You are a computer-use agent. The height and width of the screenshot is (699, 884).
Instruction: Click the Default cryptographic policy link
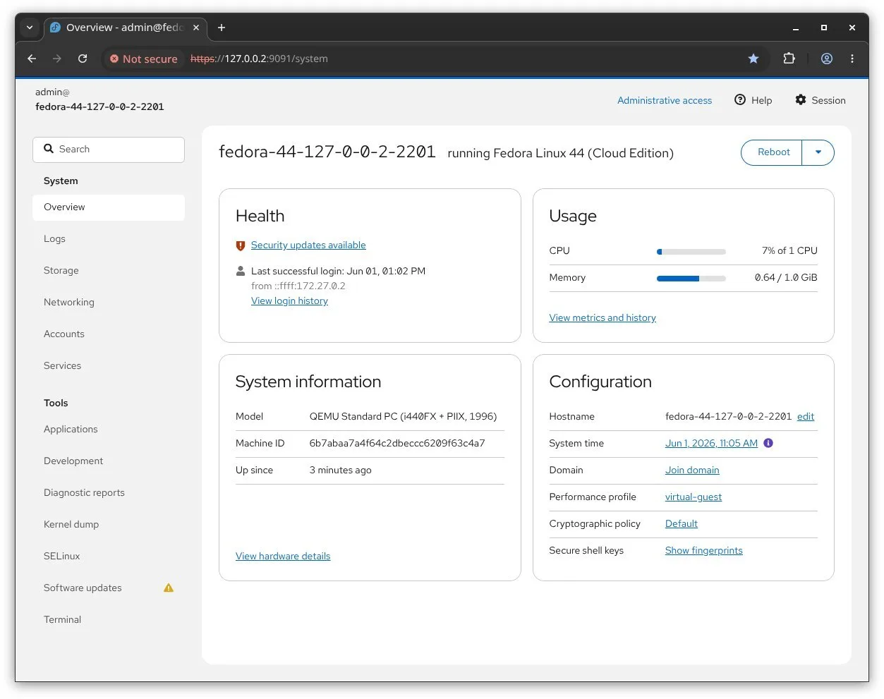(682, 524)
